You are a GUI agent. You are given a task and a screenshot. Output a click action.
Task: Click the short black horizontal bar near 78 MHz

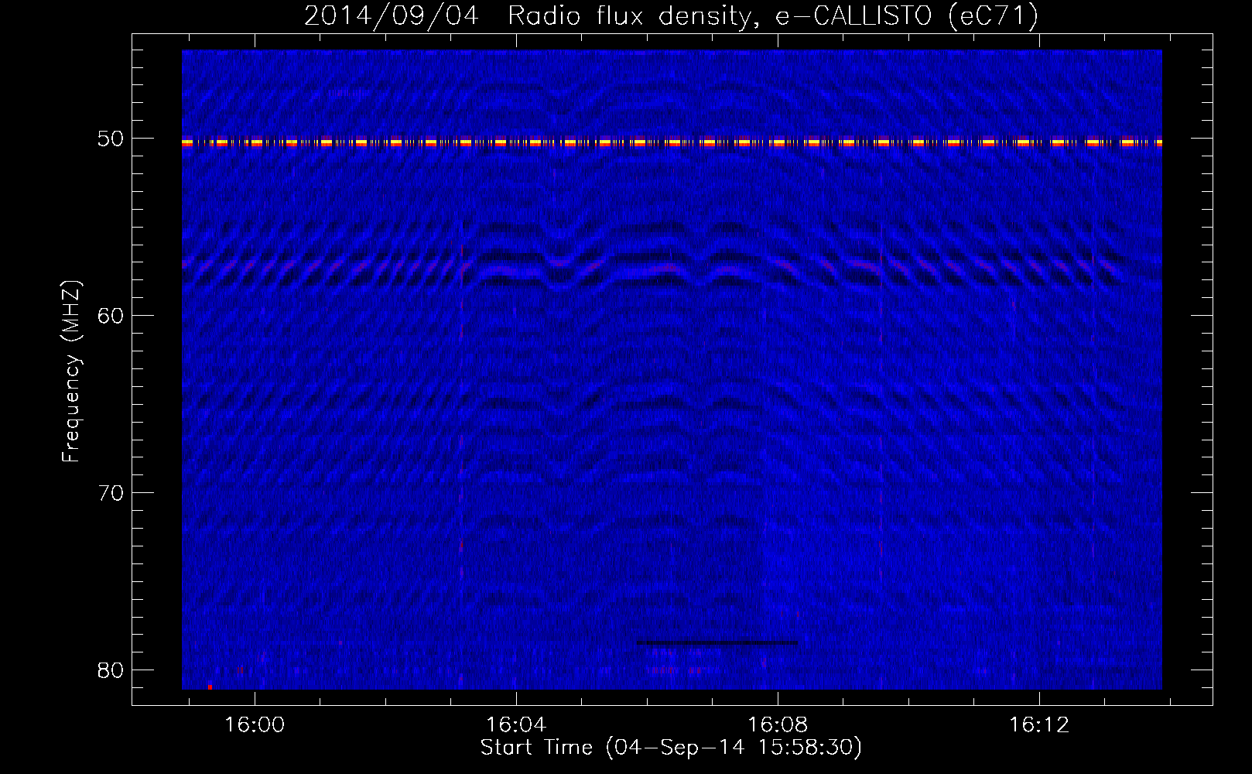(x=717, y=642)
